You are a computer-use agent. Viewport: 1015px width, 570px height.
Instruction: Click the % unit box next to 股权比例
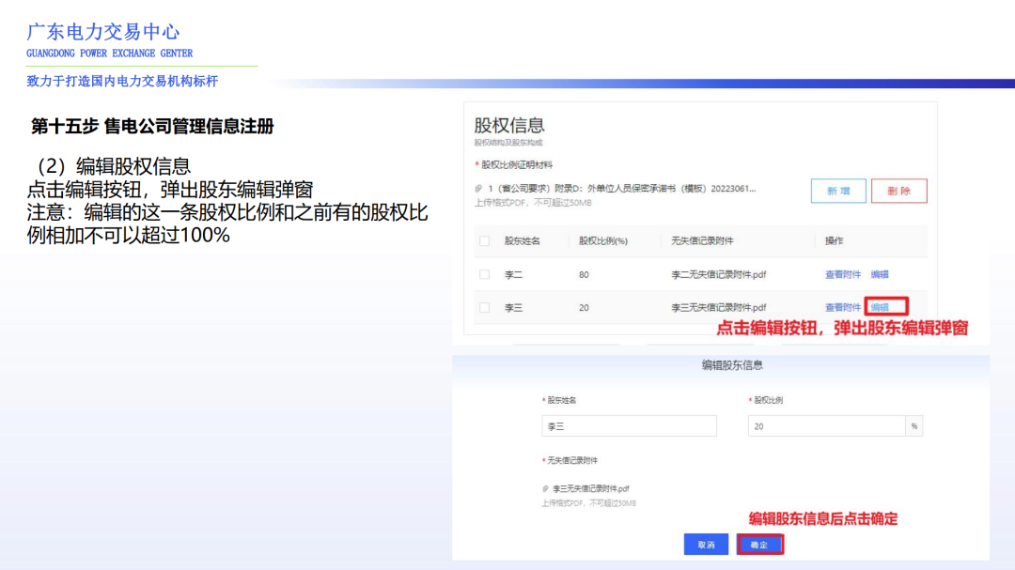point(913,424)
